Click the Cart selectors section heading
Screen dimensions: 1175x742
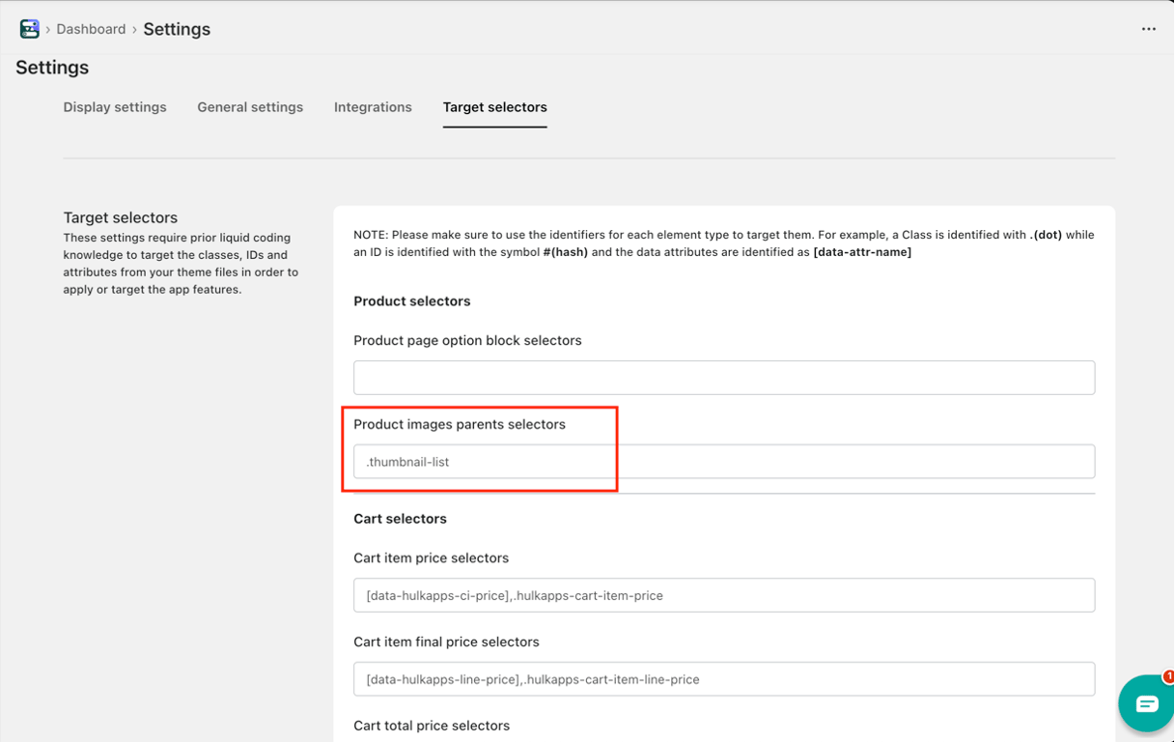[400, 519]
